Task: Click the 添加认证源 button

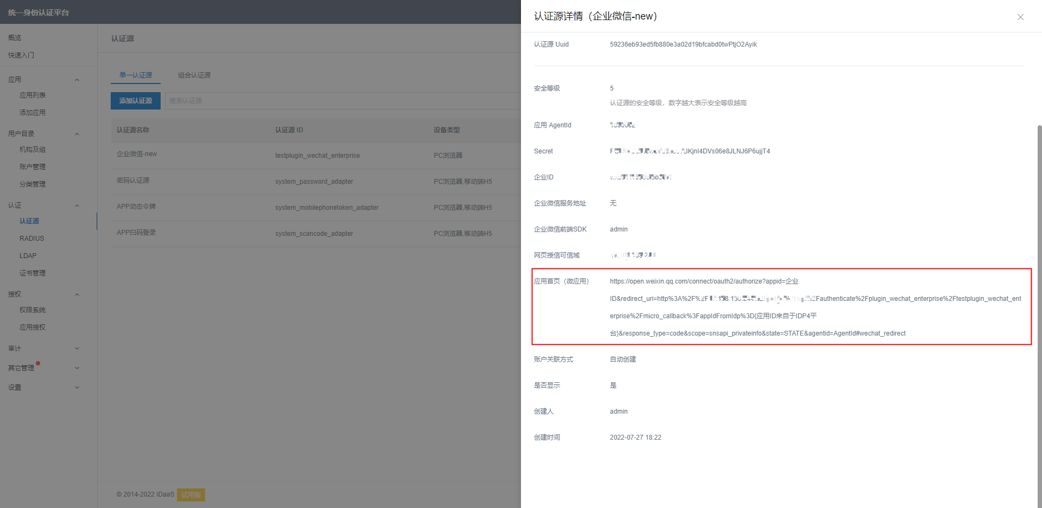Action: coord(136,101)
